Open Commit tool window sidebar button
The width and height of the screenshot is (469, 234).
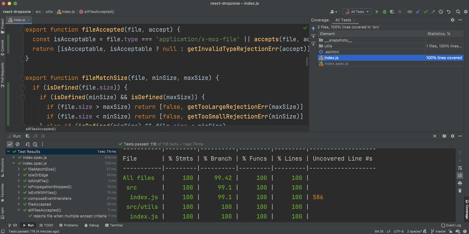click(2, 48)
